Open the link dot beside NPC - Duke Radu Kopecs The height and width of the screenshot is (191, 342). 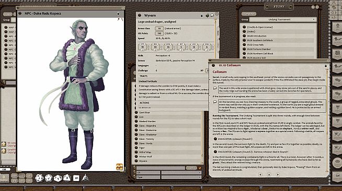click(20, 14)
